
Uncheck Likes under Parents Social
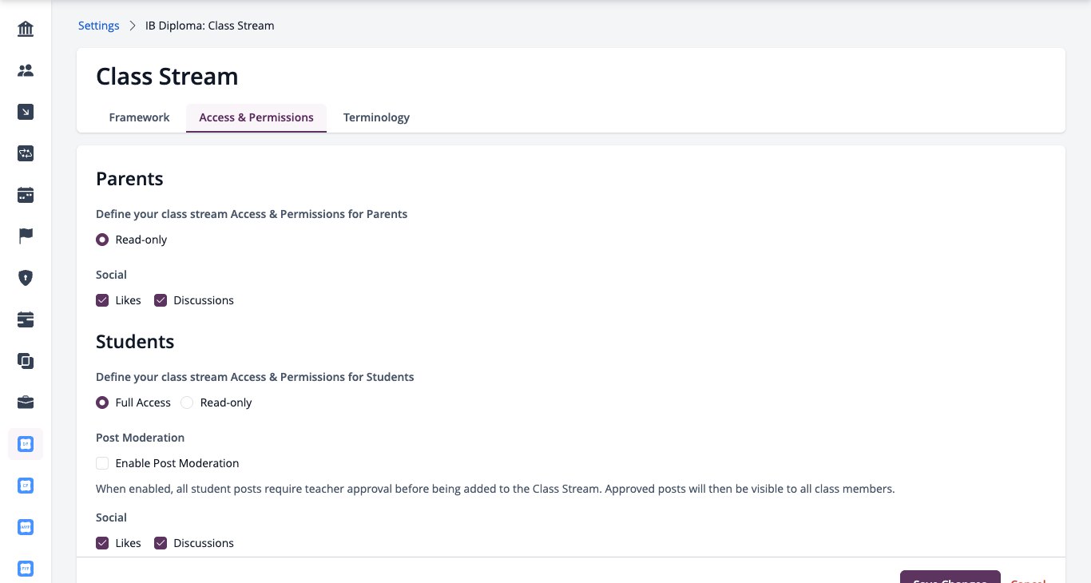tap(102, 300)
